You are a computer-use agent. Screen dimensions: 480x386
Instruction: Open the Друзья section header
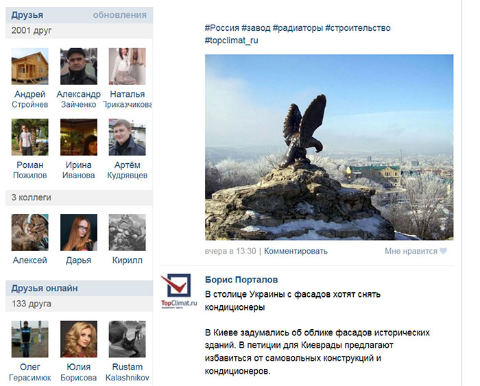tap(27, 15)
